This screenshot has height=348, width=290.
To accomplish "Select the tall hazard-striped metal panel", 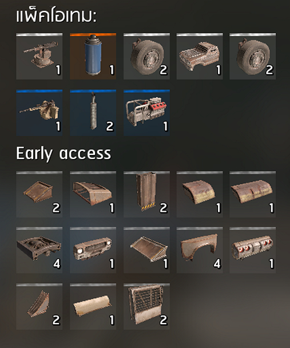I will point(147,194).
